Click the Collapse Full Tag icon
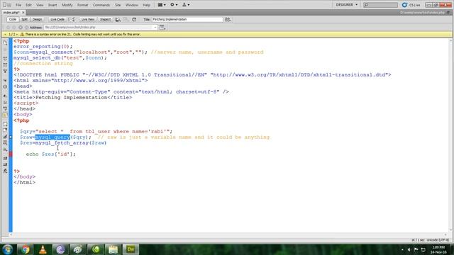 coord(5,59)
